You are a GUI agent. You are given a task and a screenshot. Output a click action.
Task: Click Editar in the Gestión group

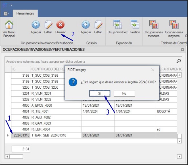(x=98, y=25)
